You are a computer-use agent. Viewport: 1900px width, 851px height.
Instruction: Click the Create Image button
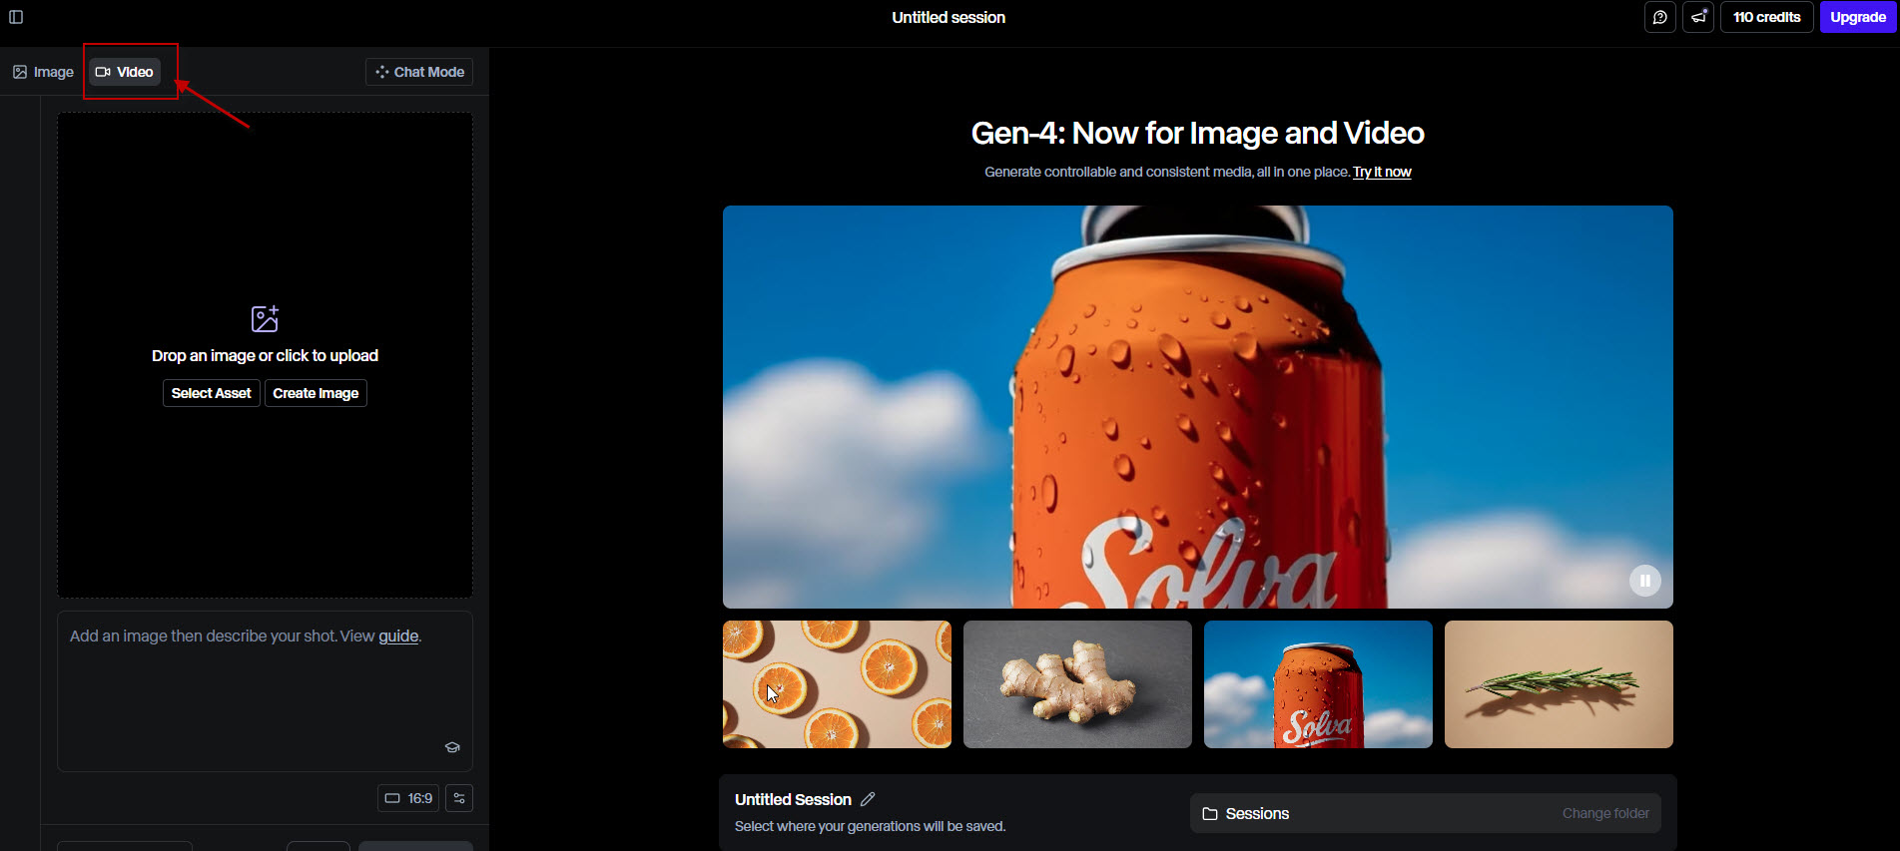point(316,393)
